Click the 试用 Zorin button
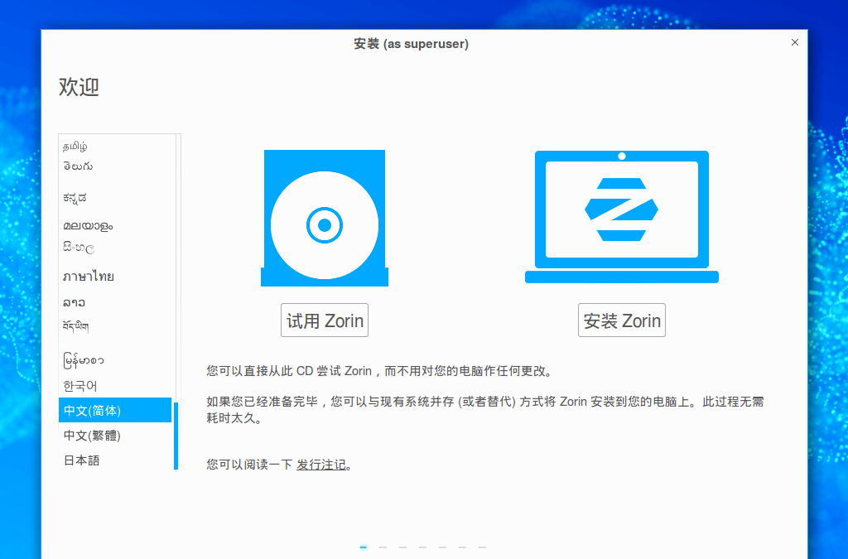Image resolution: width=848 pixels, height=559 pixels. [325, 320]
